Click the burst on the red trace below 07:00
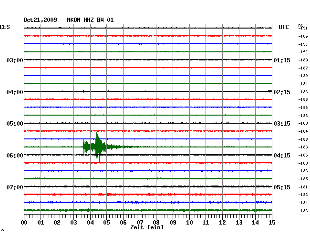The width and height of the screenshot is (310, 235). (x=108, y=195)
